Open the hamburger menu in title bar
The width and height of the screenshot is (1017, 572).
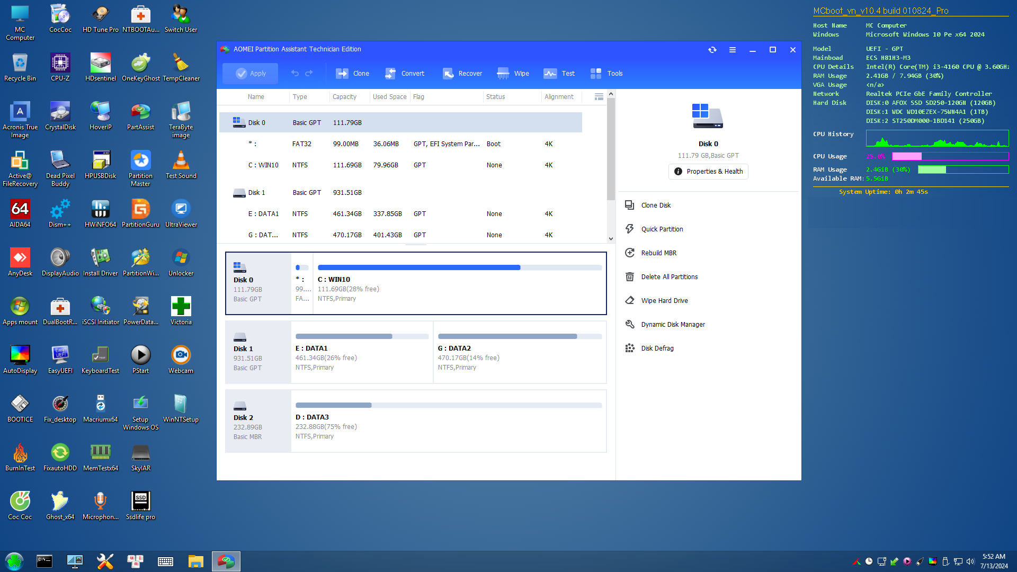point(733,50)
